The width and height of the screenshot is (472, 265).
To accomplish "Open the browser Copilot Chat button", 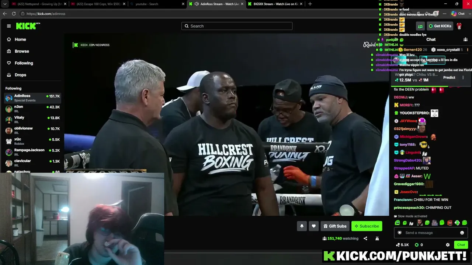I will (x=458, y=14).
